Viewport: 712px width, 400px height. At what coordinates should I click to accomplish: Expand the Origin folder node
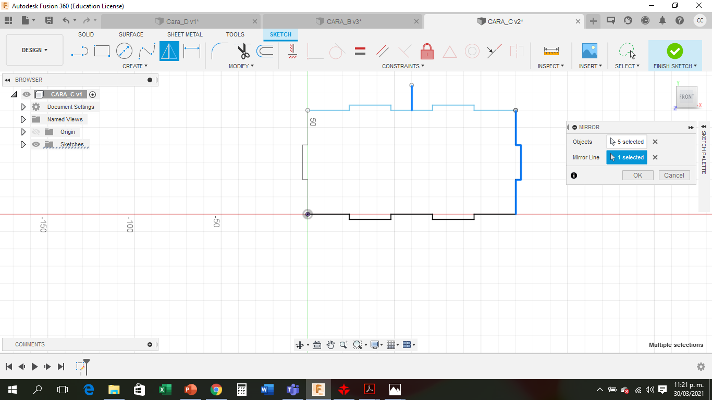(x=23, y=132)
